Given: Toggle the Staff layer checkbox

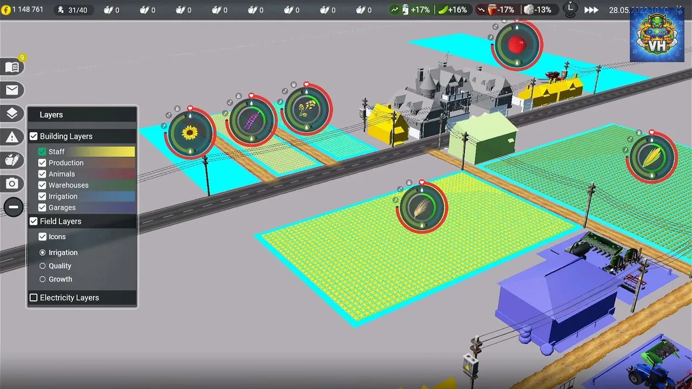Looking at the screenshot, I should (x=42, y=152).
